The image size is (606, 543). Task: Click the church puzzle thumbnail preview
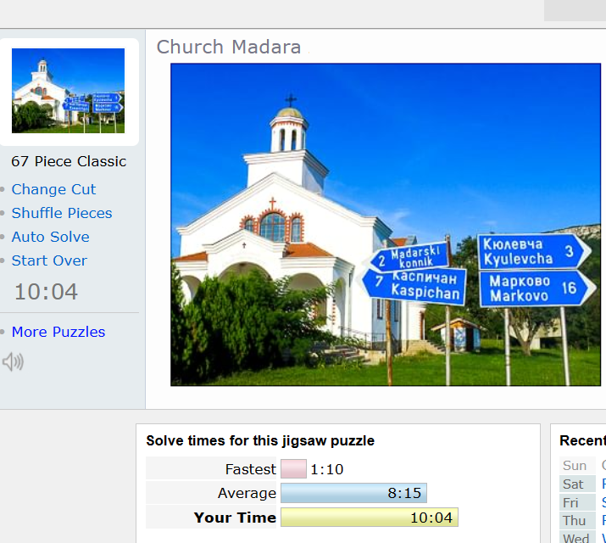point(69,91)
